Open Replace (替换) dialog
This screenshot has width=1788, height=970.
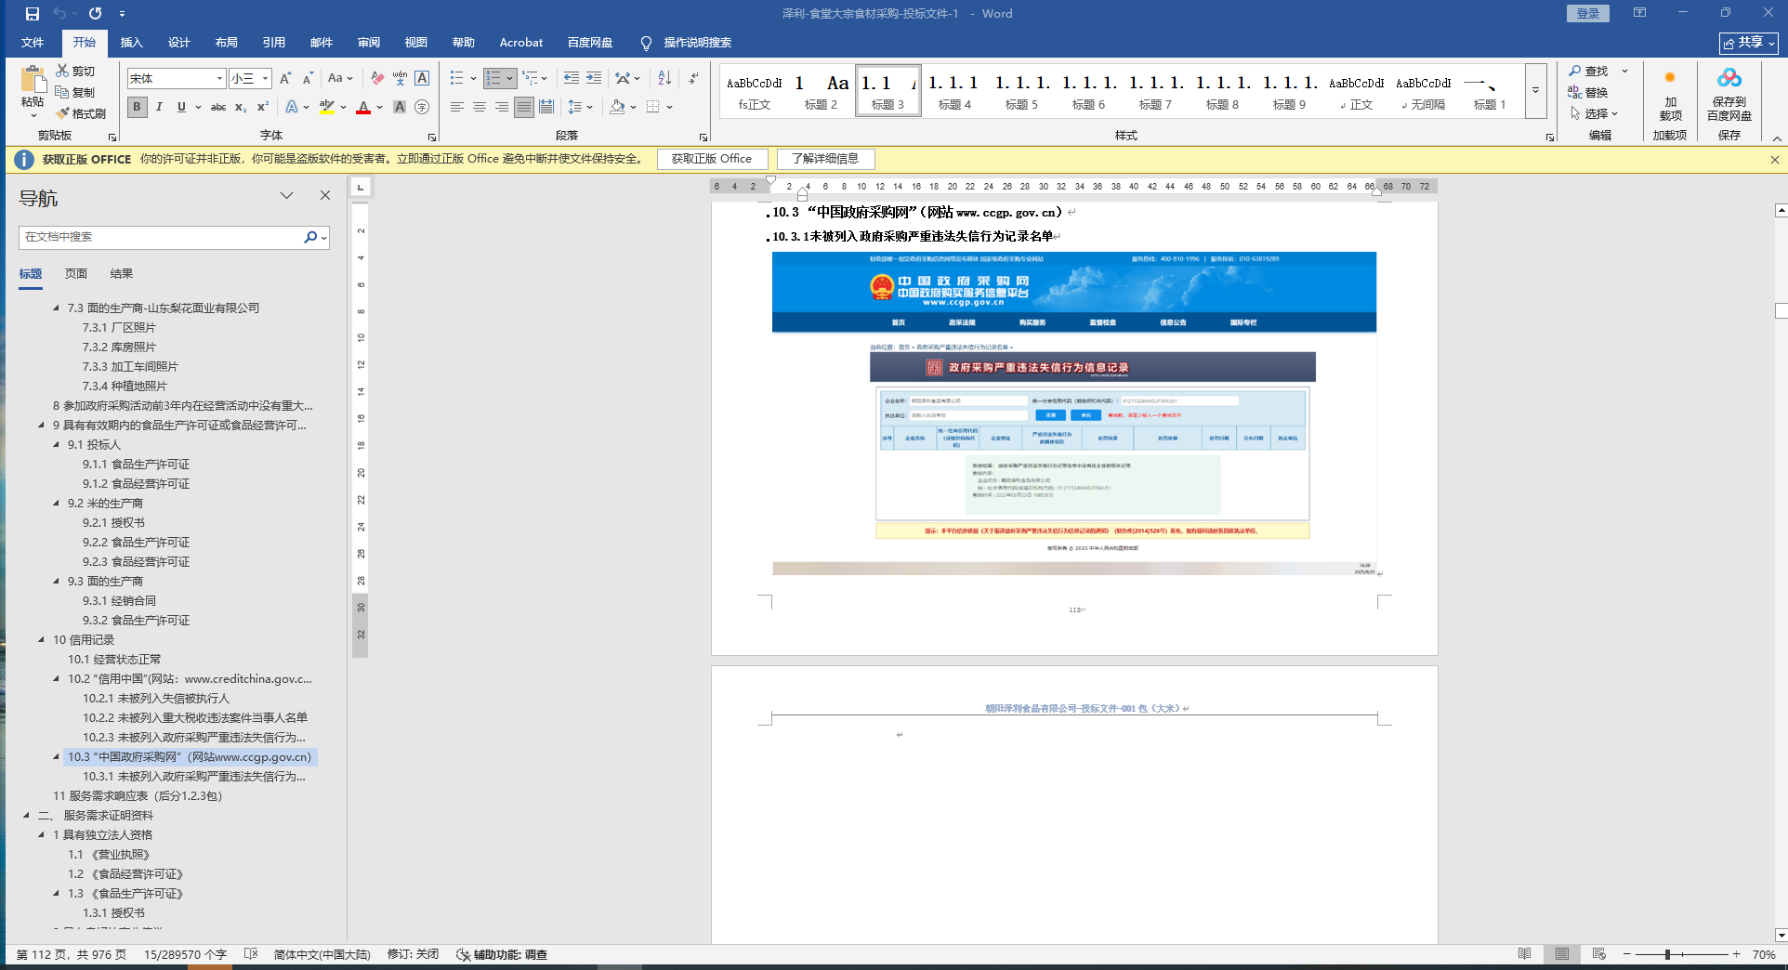(x=1588, y=92)
